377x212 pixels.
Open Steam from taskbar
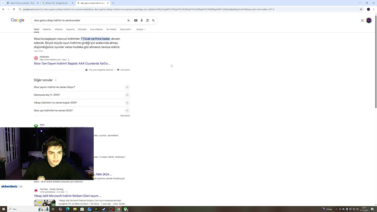click(104, 209)
